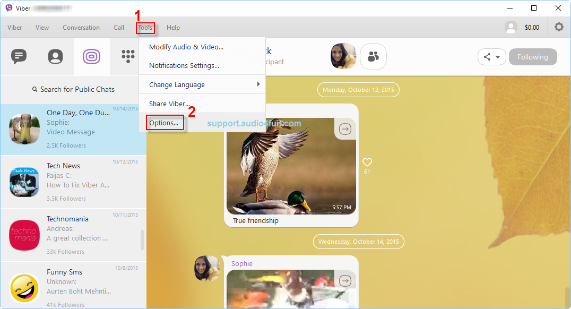Forward the True friendship duck photo
This screenshot has height=309, width=571.
tap(345, 128)
